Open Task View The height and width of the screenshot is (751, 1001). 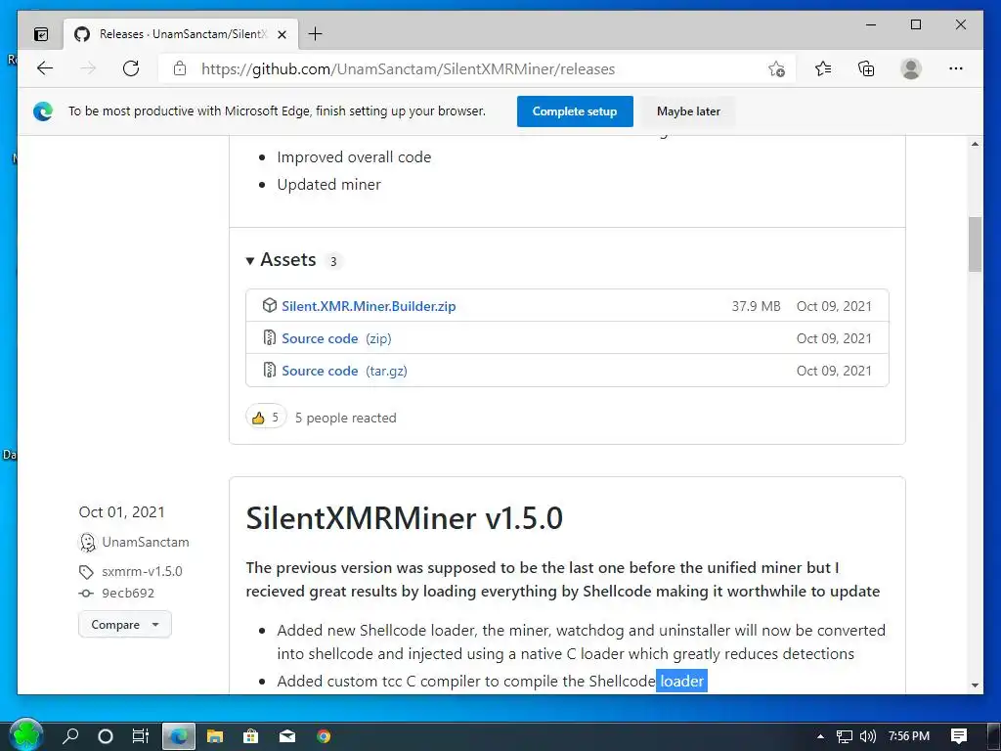[141, 736]
